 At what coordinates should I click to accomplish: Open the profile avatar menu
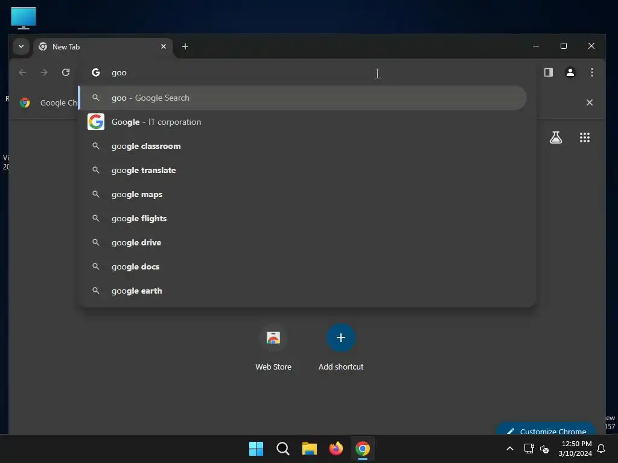click(570, 72)
